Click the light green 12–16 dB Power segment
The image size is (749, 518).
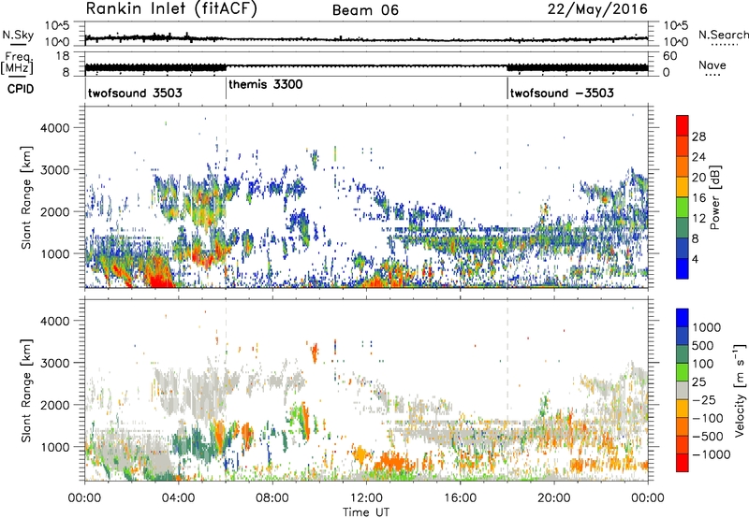pyautogui.click(x=683, y=207)
